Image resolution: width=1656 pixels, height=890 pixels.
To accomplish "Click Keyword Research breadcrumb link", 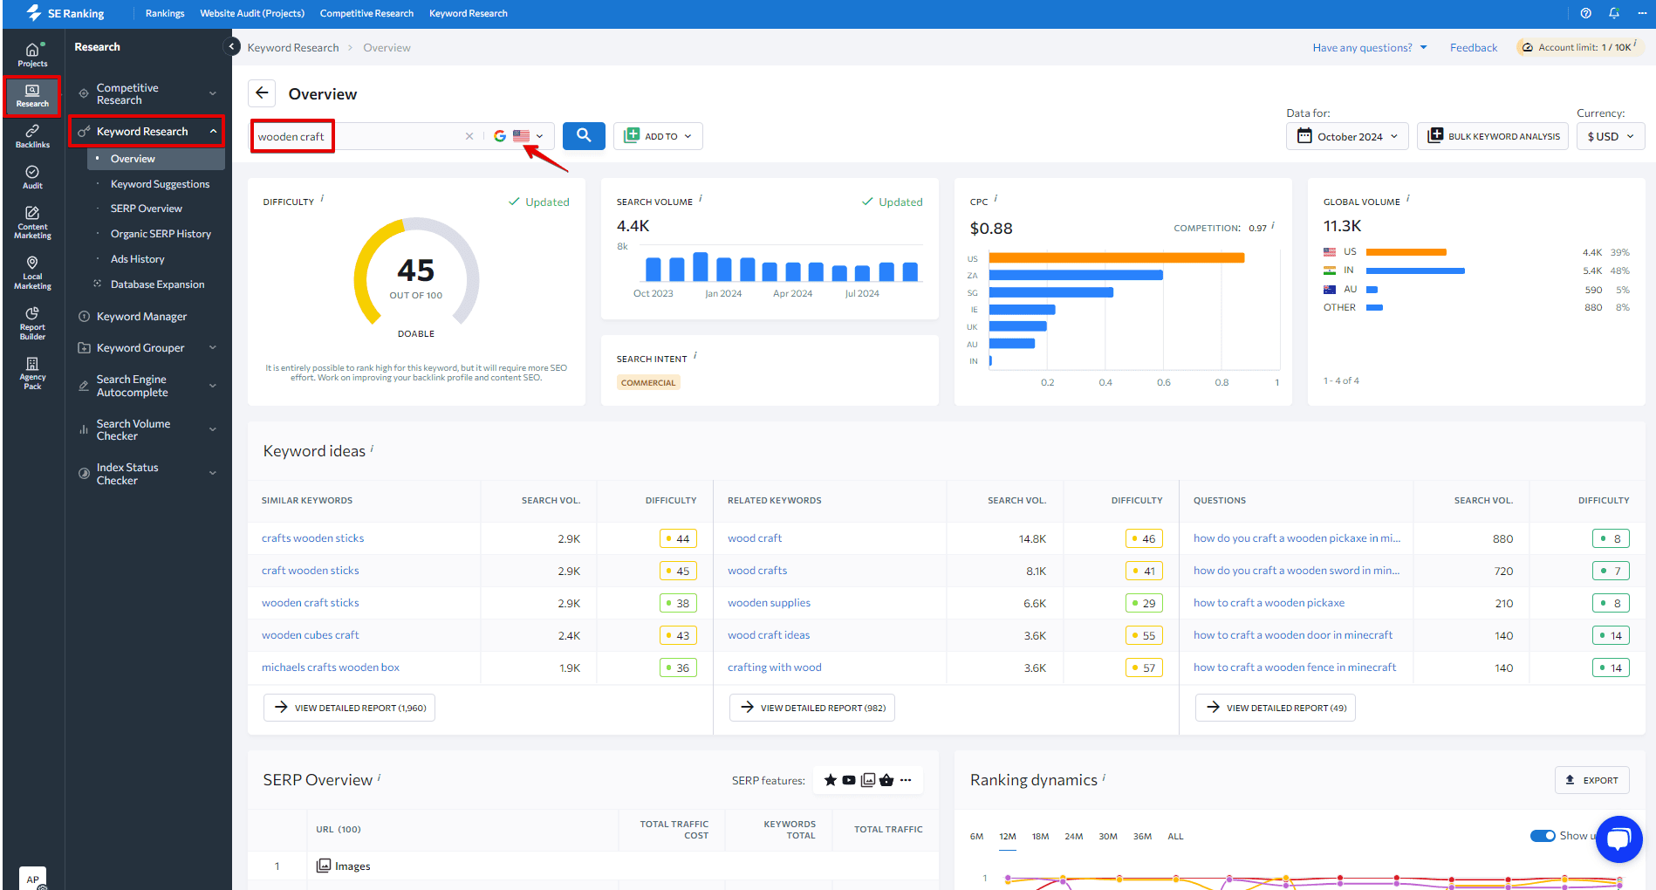I will tap(293, 47).
